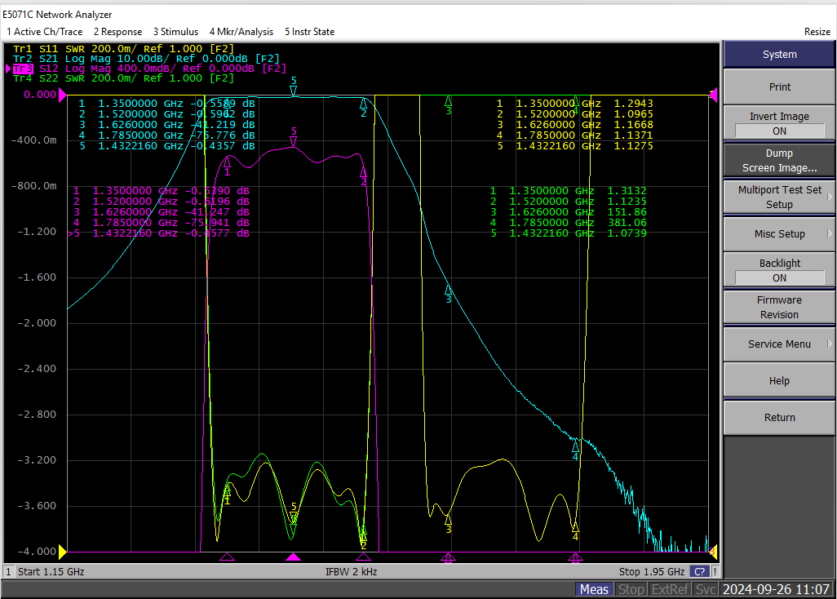837x599 pixels.
Task: Open the 1 Active Ch/Trace menu
Action: (44, 32)
